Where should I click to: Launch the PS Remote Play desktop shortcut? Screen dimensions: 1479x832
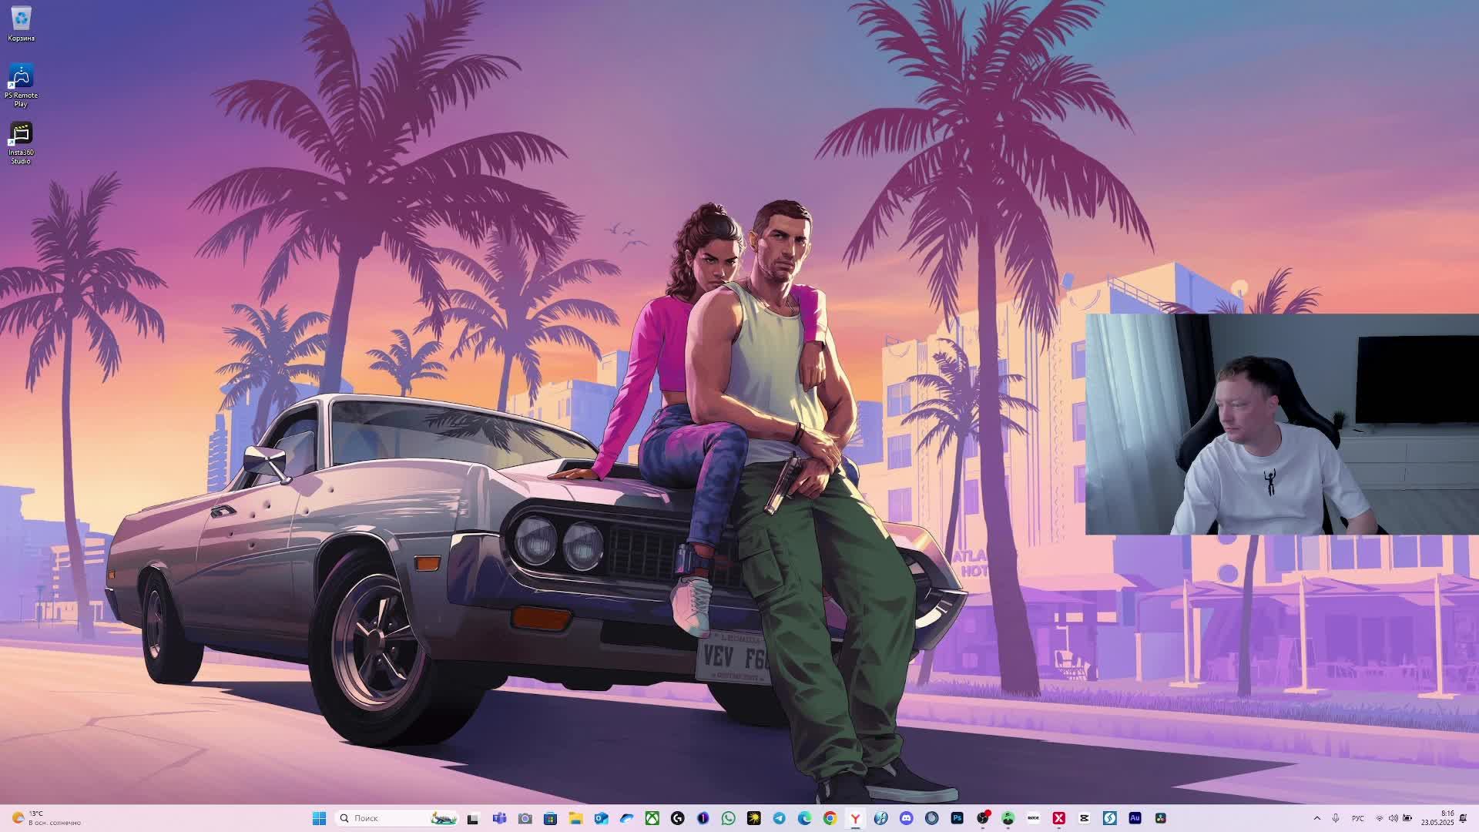tap(21, 77)
